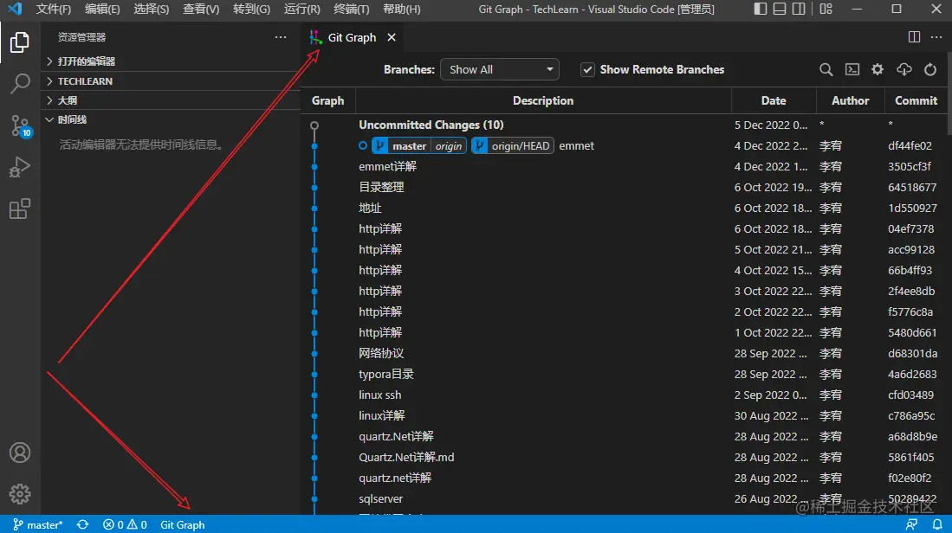
Task: Click Git Graph button in status bar
Action: point(182,524)
